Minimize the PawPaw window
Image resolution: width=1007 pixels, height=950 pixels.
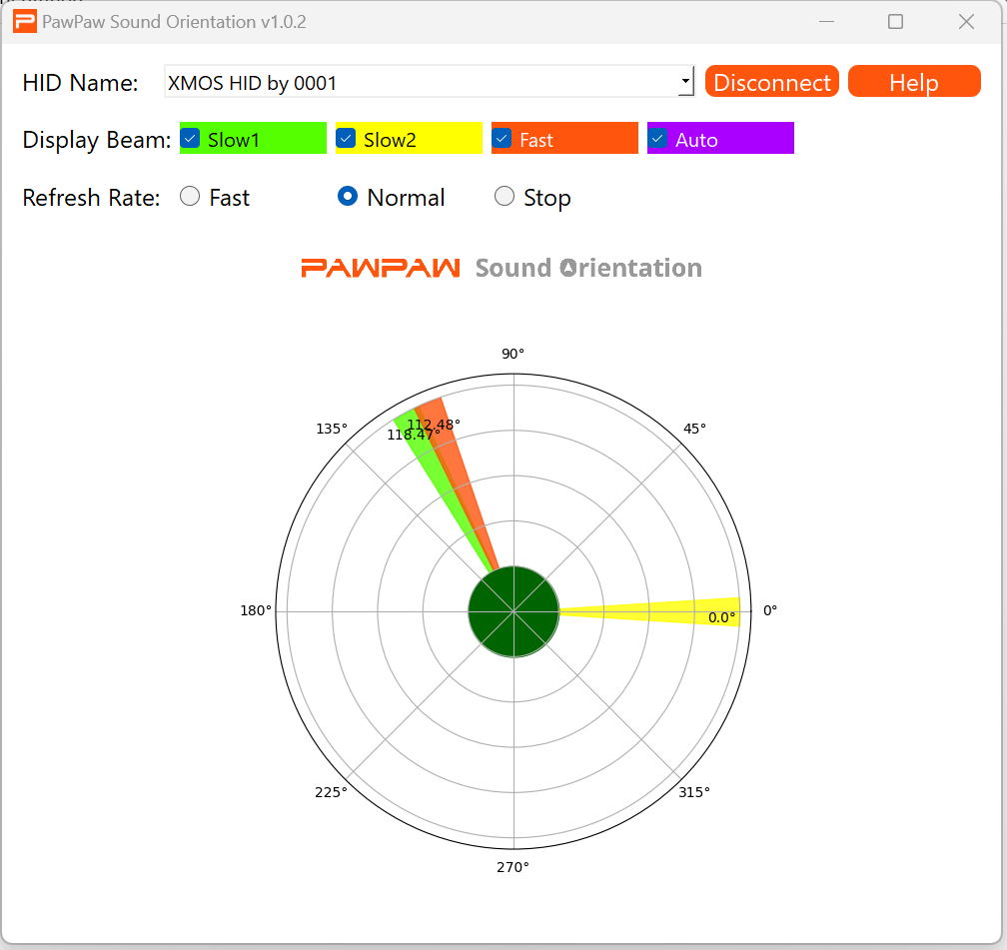(826, 22)
